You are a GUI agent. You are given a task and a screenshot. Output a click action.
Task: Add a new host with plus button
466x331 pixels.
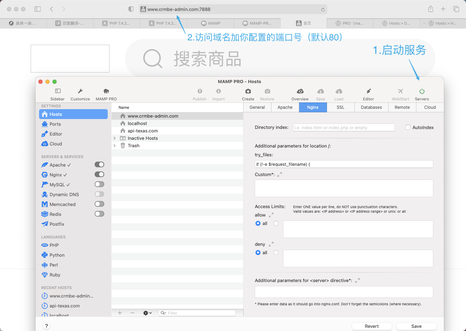coord(120,313)
